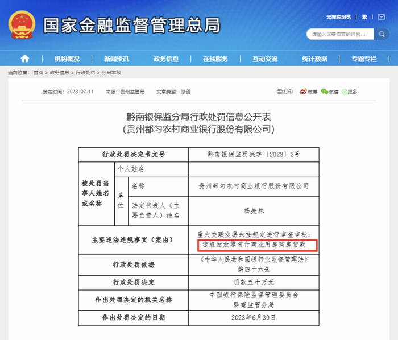
Task: Click publish date 2023-07-11
Action: pos(80,92)
